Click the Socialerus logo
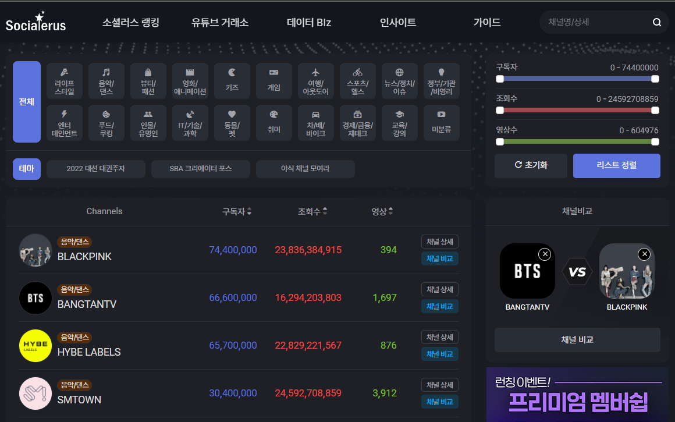This screenshot has height=422, width=675. [x=35, y=22]
